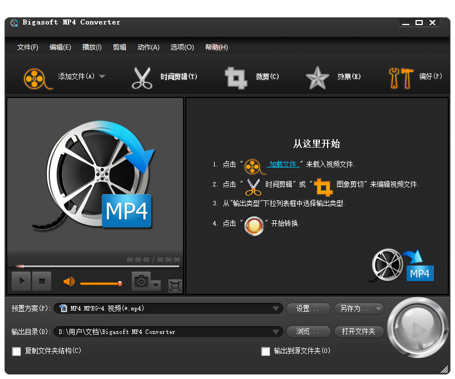
Task: Open the 编辑(E) menu
Action: 60,47
